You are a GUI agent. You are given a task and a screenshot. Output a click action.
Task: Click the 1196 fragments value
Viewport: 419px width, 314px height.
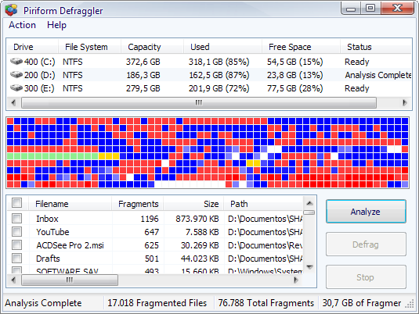150,219
